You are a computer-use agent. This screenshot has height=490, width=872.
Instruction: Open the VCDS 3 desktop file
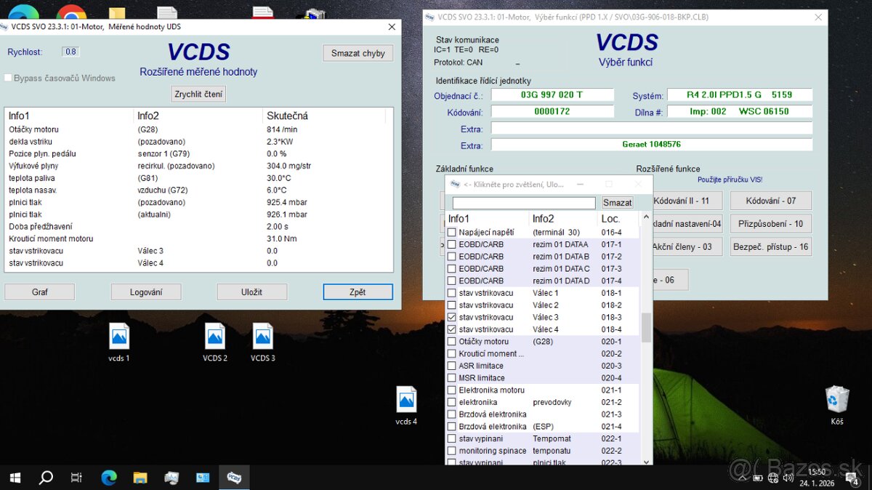(263, 337)
